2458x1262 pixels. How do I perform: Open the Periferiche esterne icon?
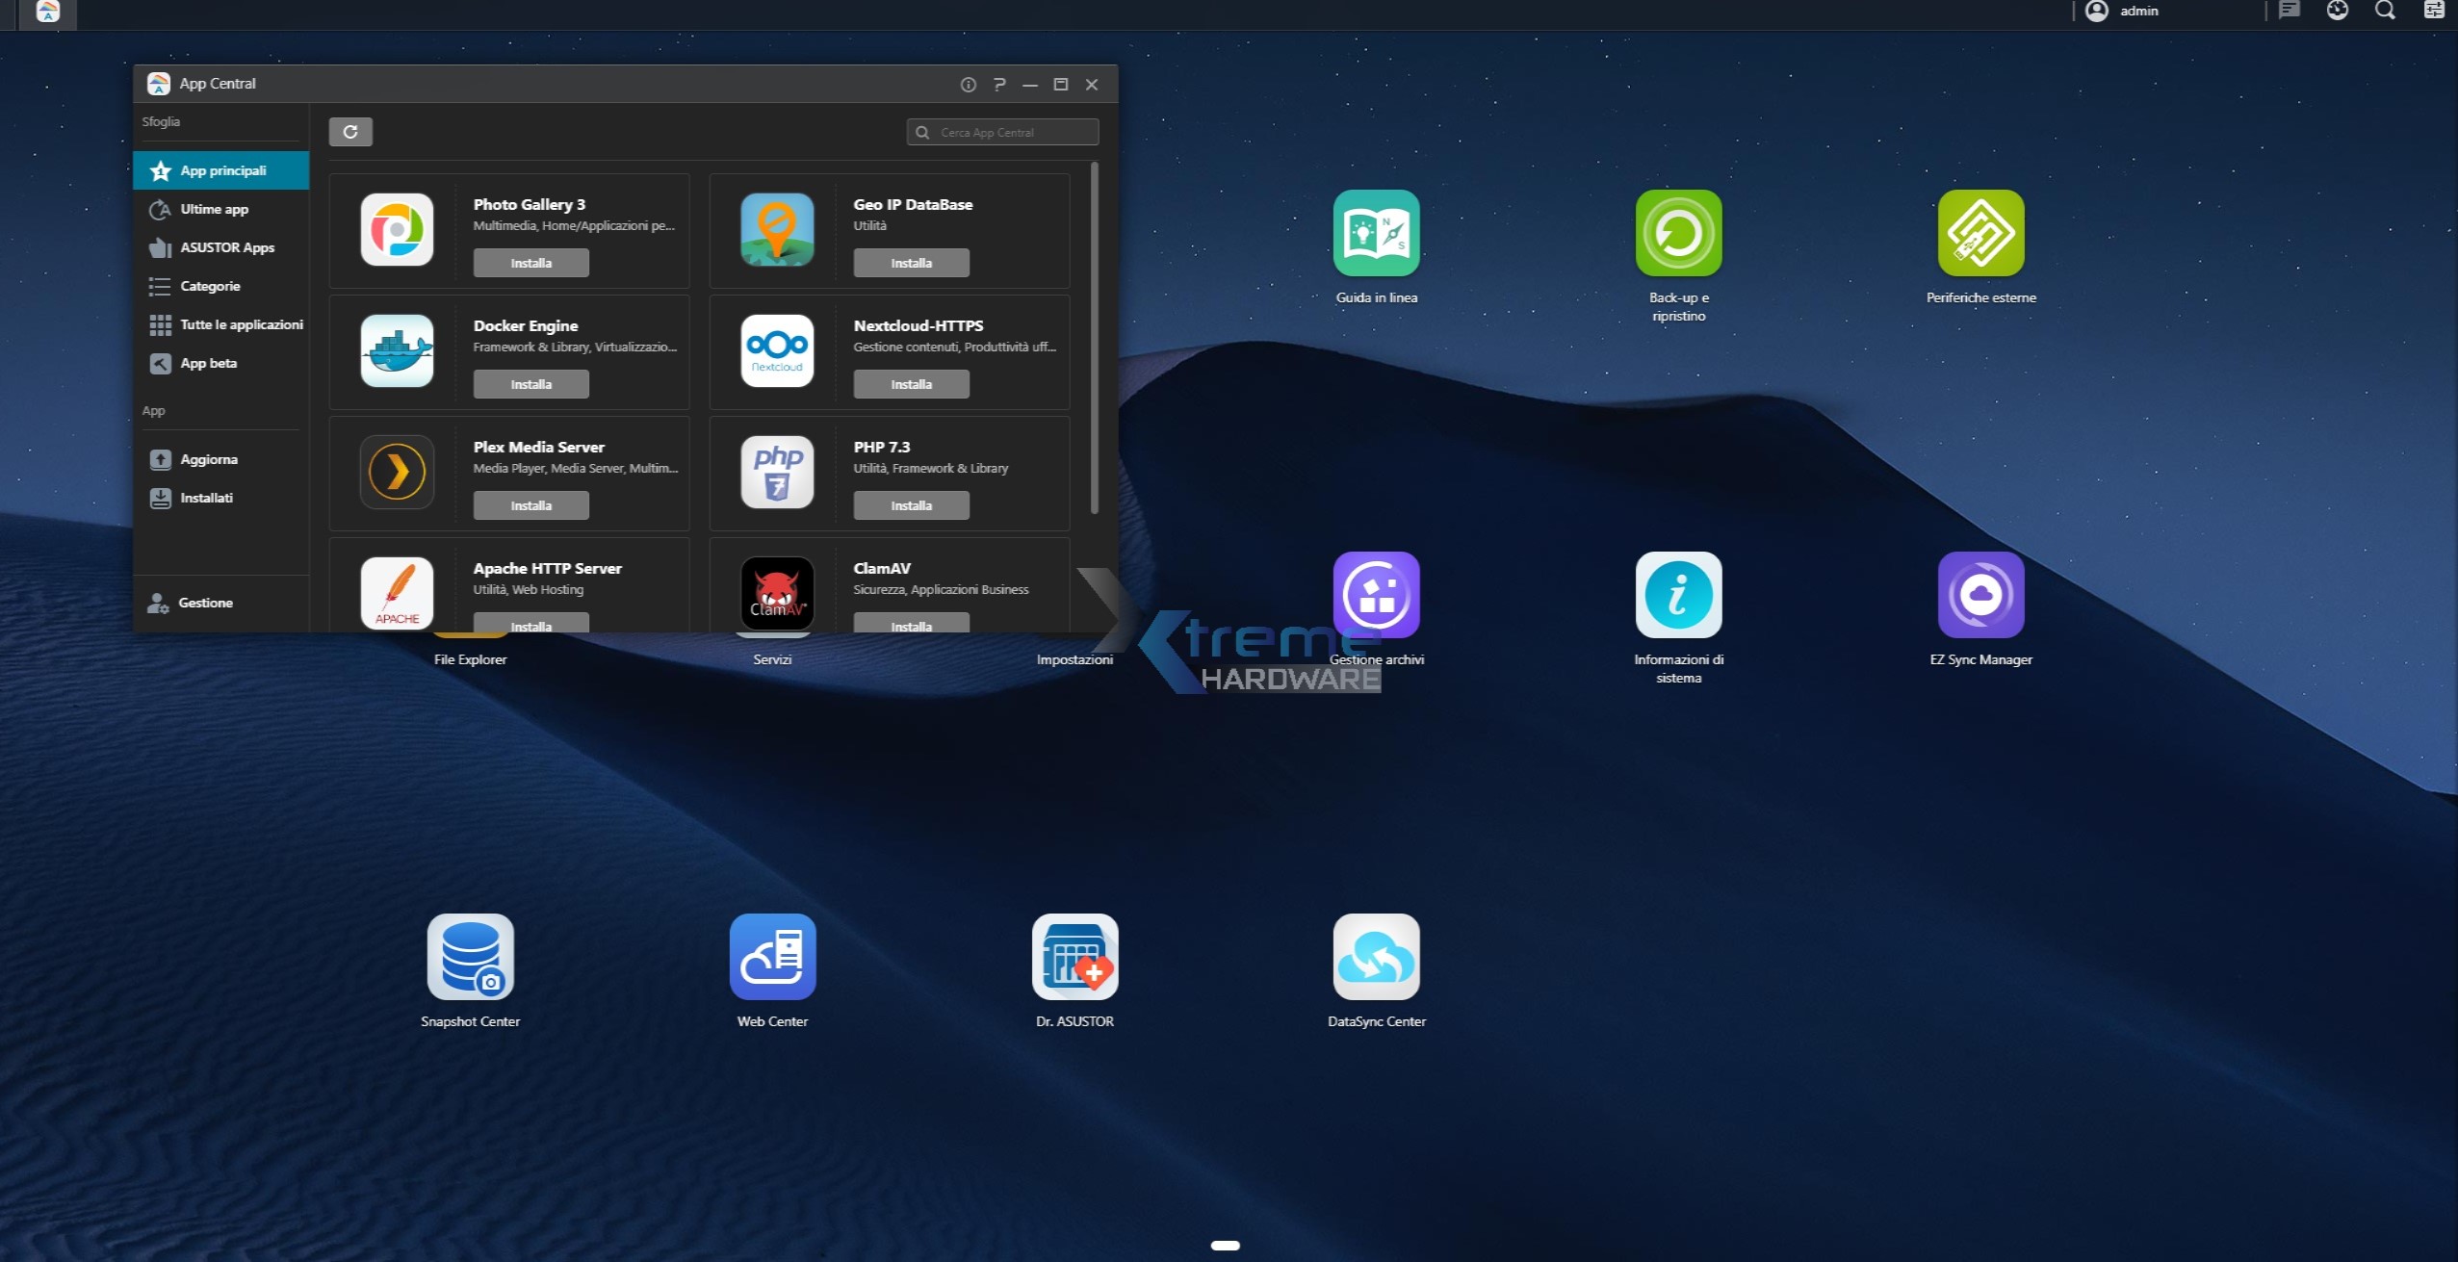click(1980, 233)
